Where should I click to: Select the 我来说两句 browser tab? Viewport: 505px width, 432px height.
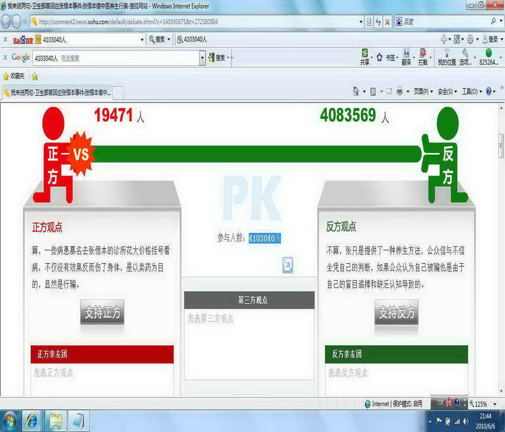tap(60, 92)
